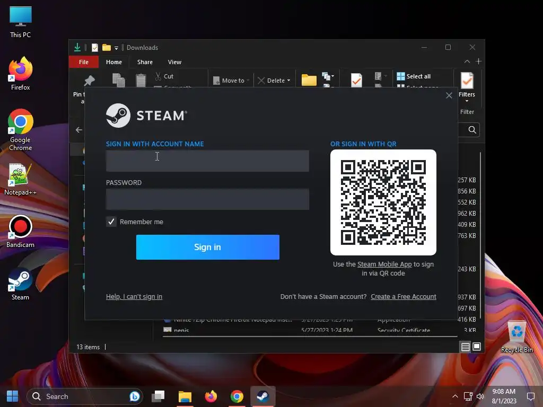The image size is (543, 407).
Task: Click the Explorer back arrow
Action: coord(79,130)
